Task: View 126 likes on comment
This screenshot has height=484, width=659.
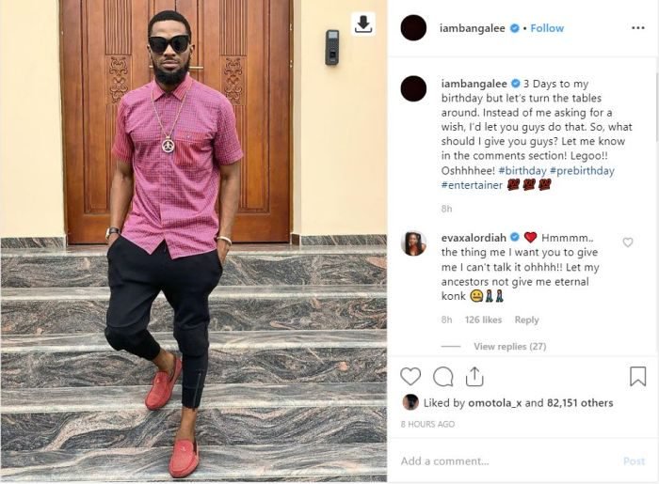Action: [x=483, y=320]
